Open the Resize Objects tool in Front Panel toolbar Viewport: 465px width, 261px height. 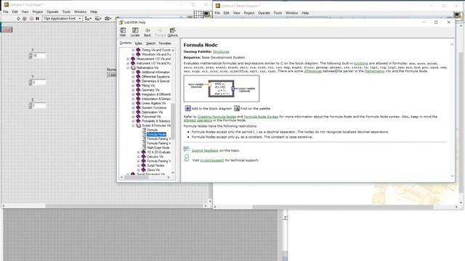pyautogui.click(x=108, y=18)
